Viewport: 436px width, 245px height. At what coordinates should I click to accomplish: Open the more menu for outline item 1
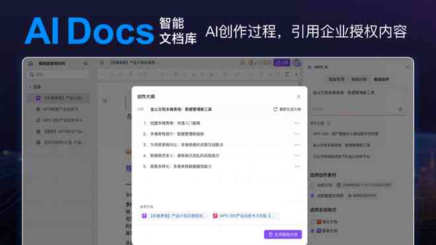[x=297, y=123]
